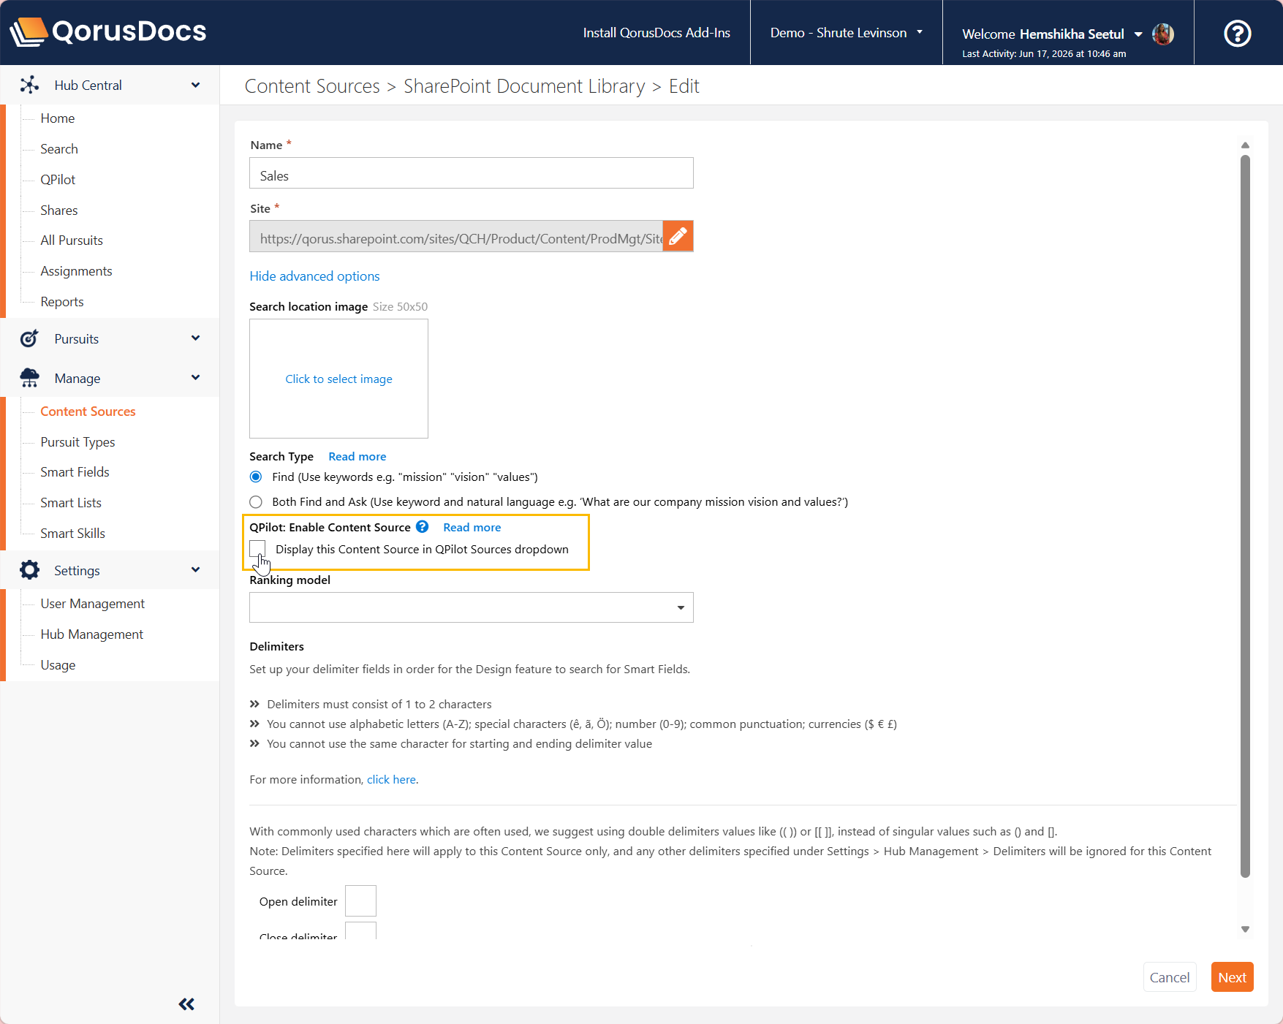Image resolution: width=1283 pixels, height=1024 pixels.
Task: Open Smart Lists in sidebar
Action: tap(71, 503)
